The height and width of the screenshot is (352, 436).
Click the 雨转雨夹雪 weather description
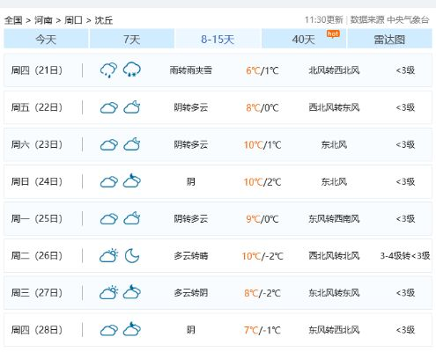coord(191,70)
